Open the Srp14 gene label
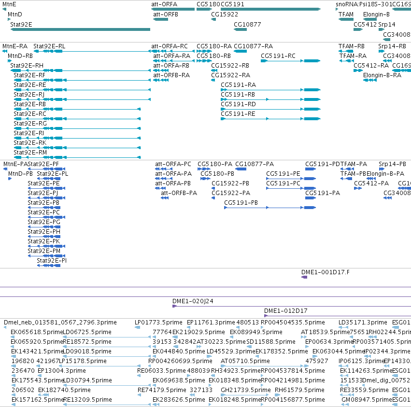Image resolution: width=411 pixels, height=407 pixels. 387,24
